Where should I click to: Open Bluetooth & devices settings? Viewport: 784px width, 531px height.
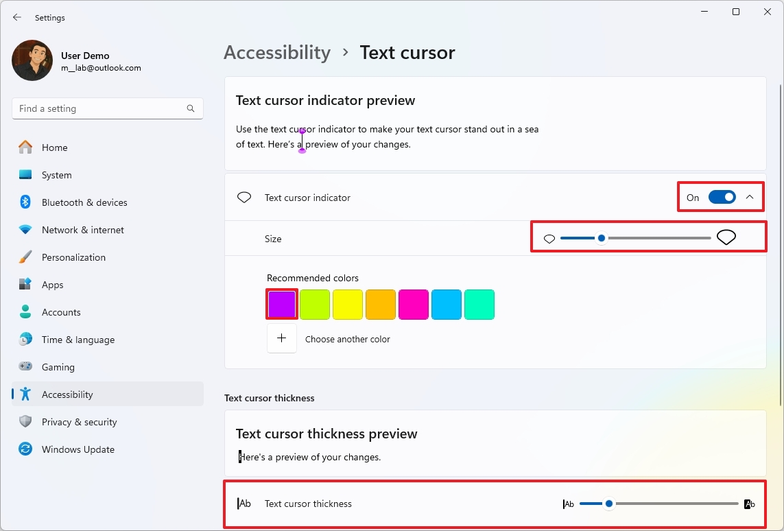[x=84, y=202]
